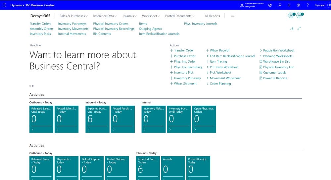Open Assembly Orders link
The width and height of the screenshot is (331, 180).
coord(42,29)
